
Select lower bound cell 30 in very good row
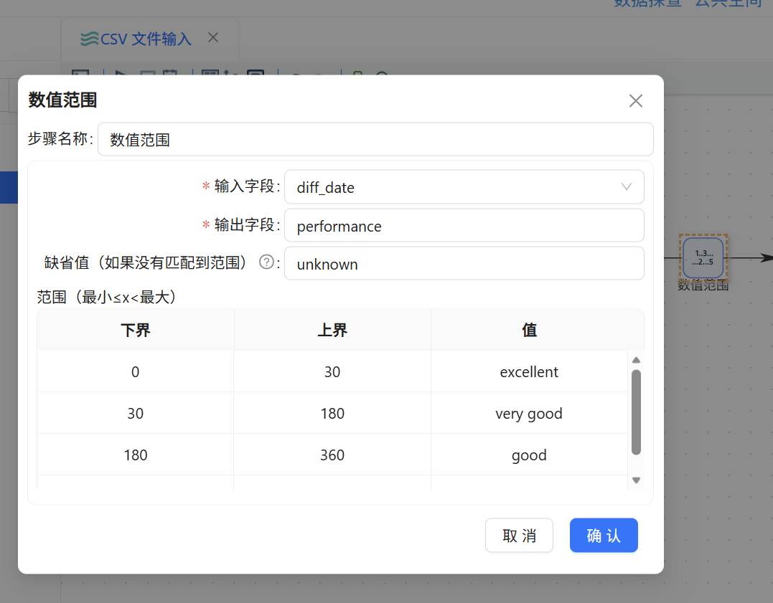pyautogui.click(x=135, y=413)
